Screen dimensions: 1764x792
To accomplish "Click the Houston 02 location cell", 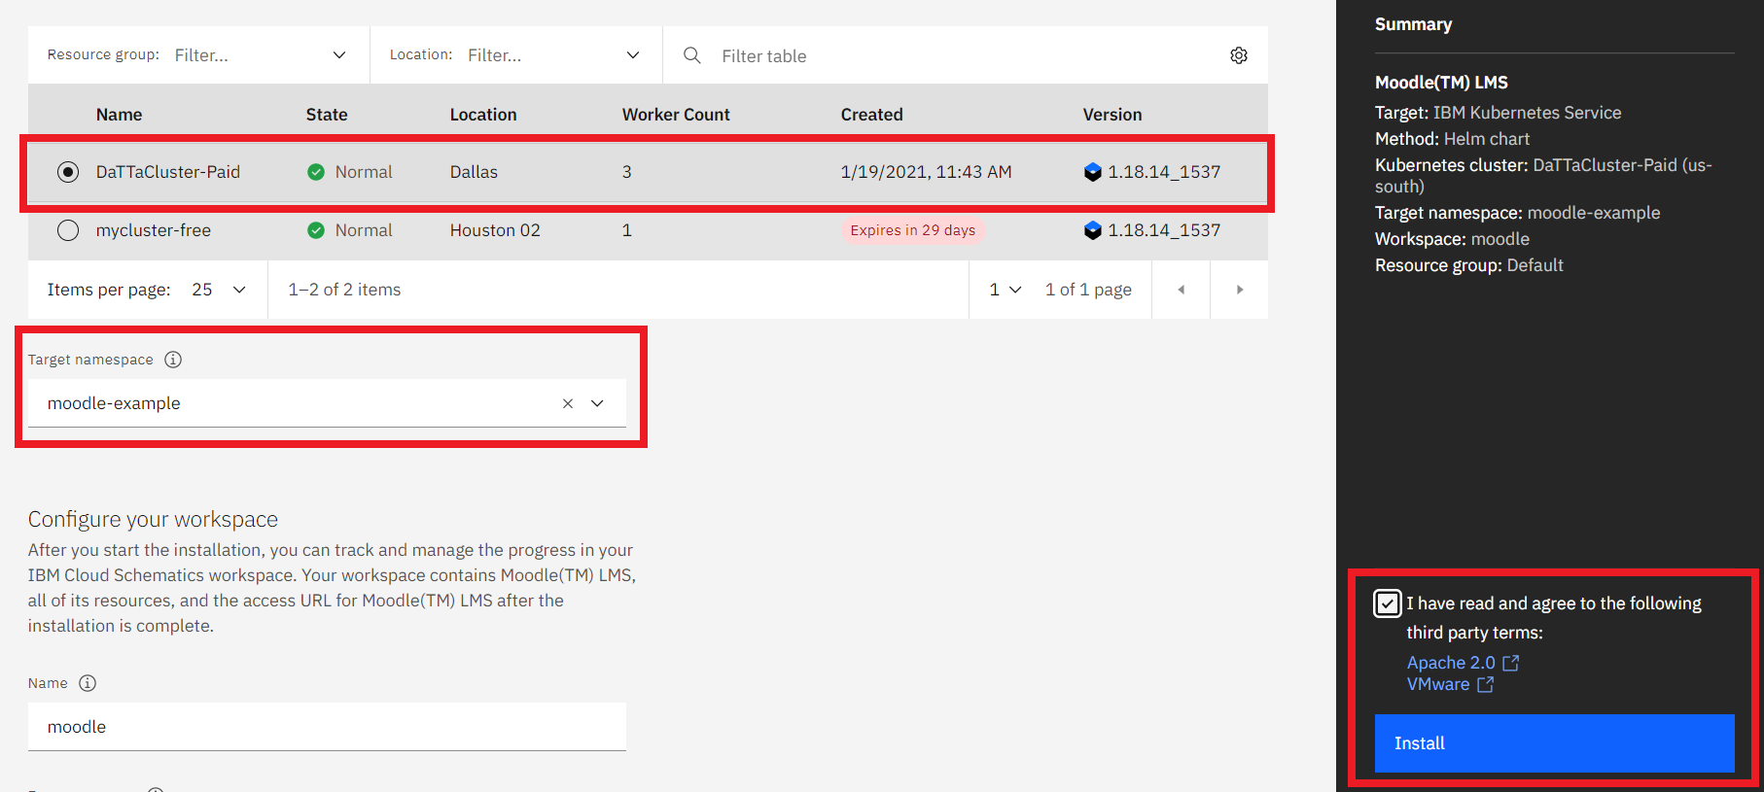I will coord(495,230).
